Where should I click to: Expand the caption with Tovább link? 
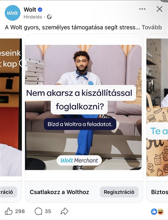pyautogui.click(x=152, y=27)
